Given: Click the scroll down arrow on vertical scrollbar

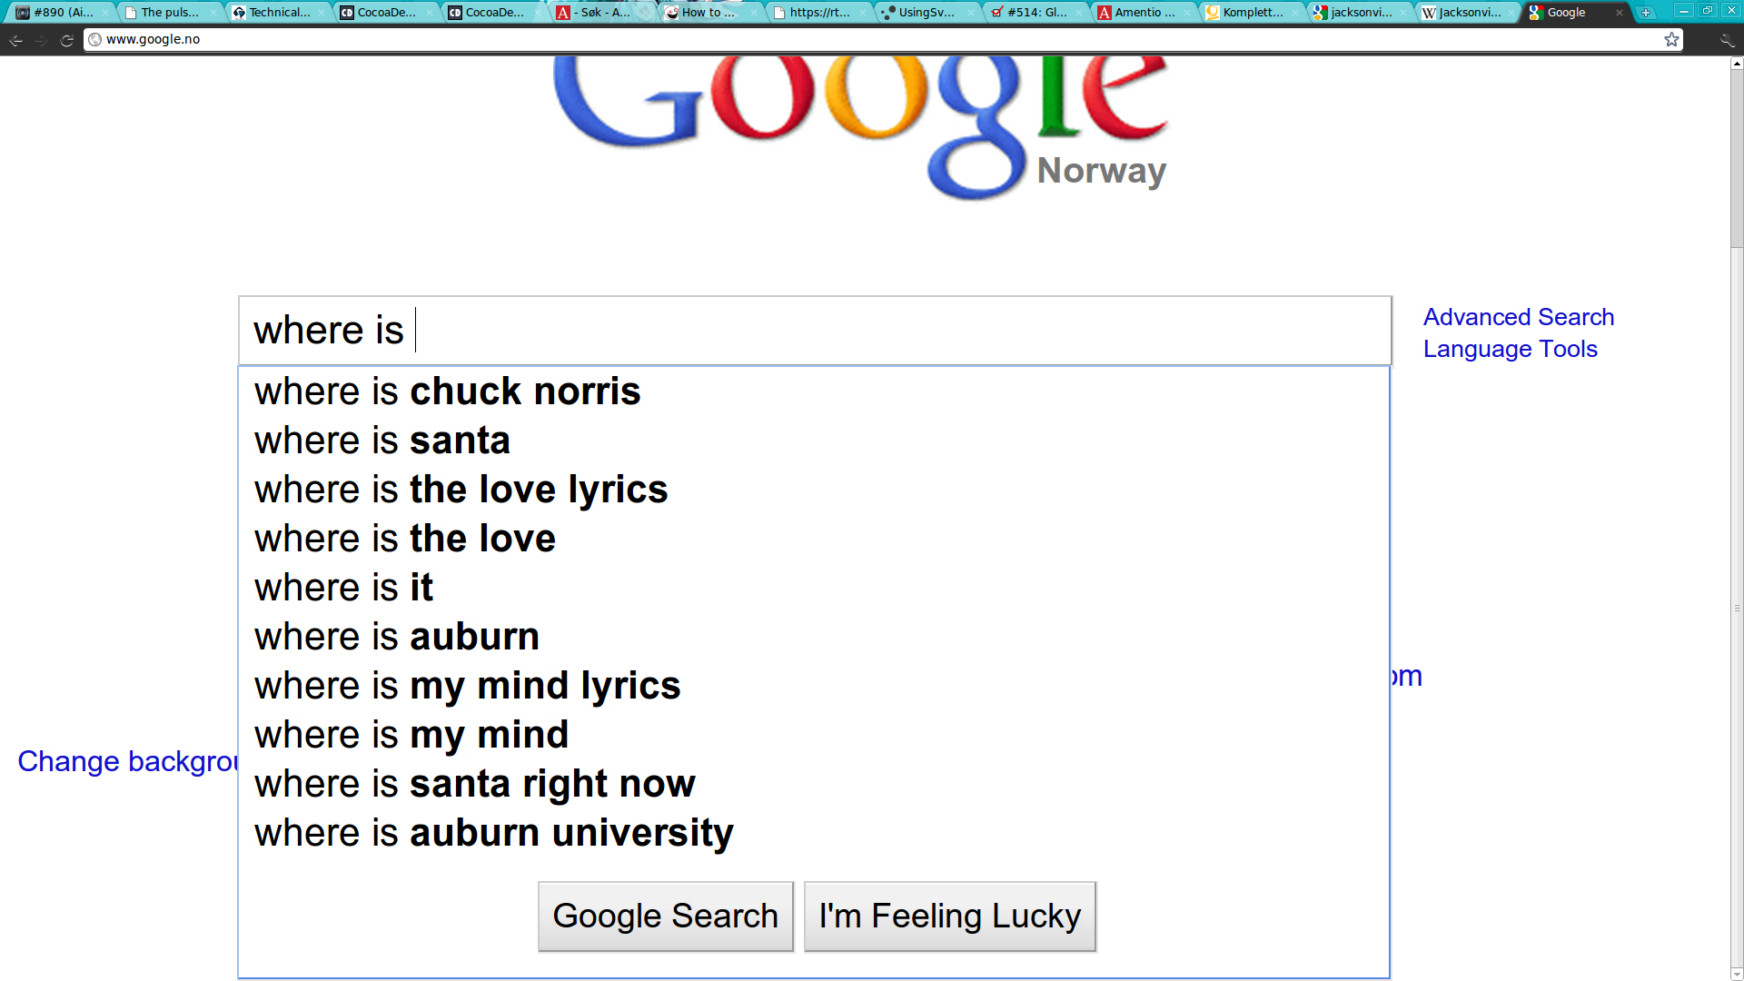Looking at the screenshot, I should point(1737,974).
